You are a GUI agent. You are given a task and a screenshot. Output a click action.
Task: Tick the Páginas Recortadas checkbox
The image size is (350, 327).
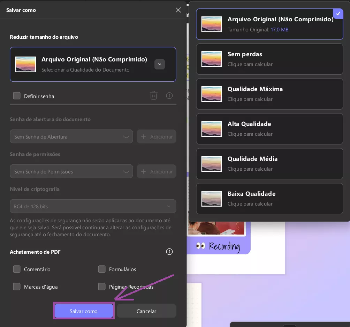pyautogui.click(x=102, y=287)
